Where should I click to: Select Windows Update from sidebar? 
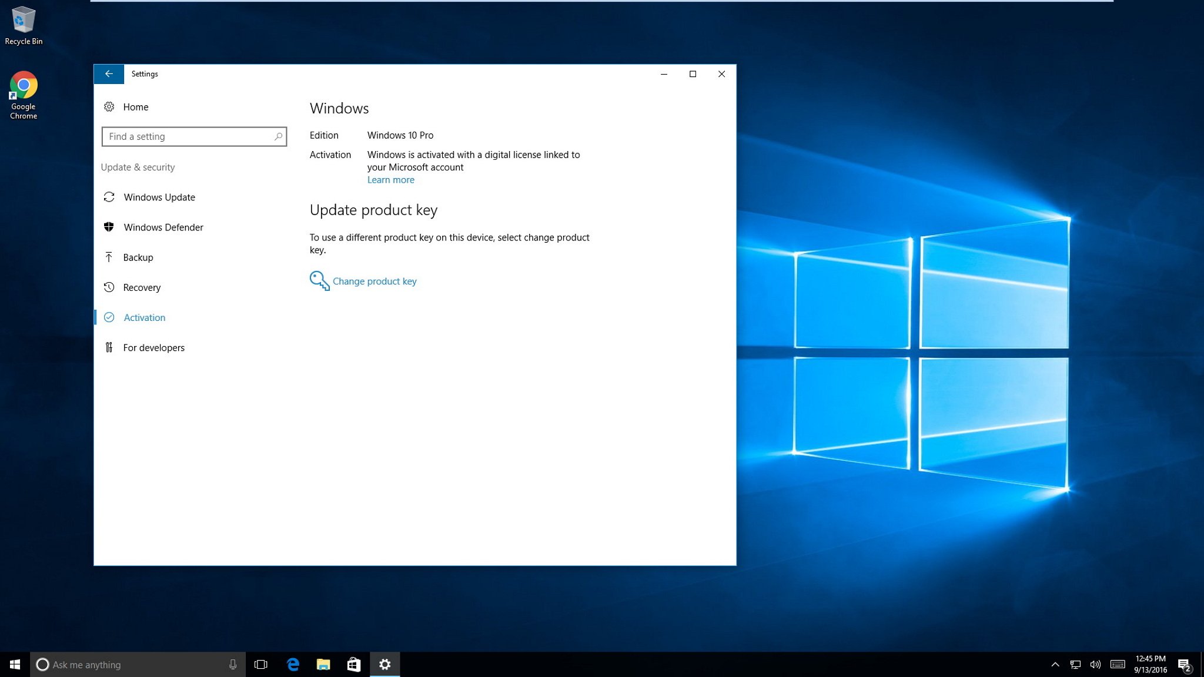(159, 197)
